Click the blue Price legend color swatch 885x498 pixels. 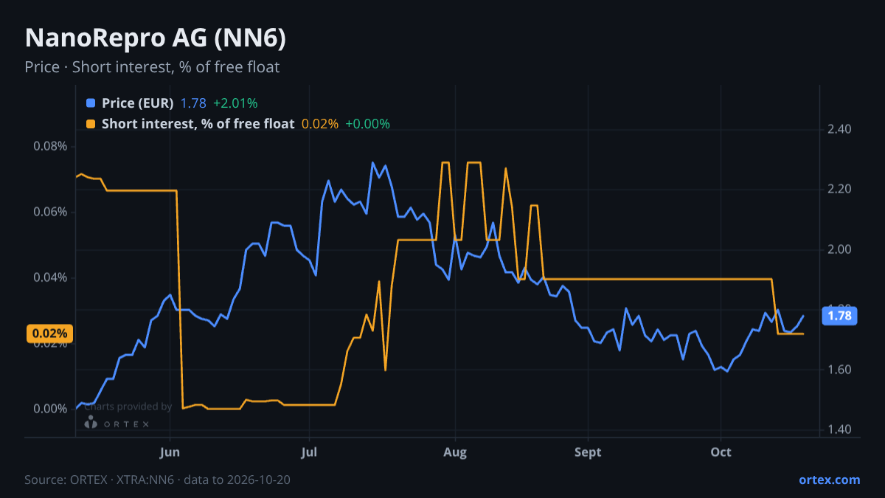[91, 103]
